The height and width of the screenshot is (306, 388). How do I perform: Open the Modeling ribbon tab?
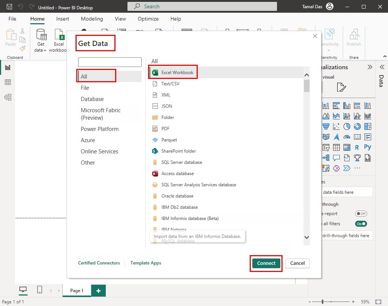(92, 19)
